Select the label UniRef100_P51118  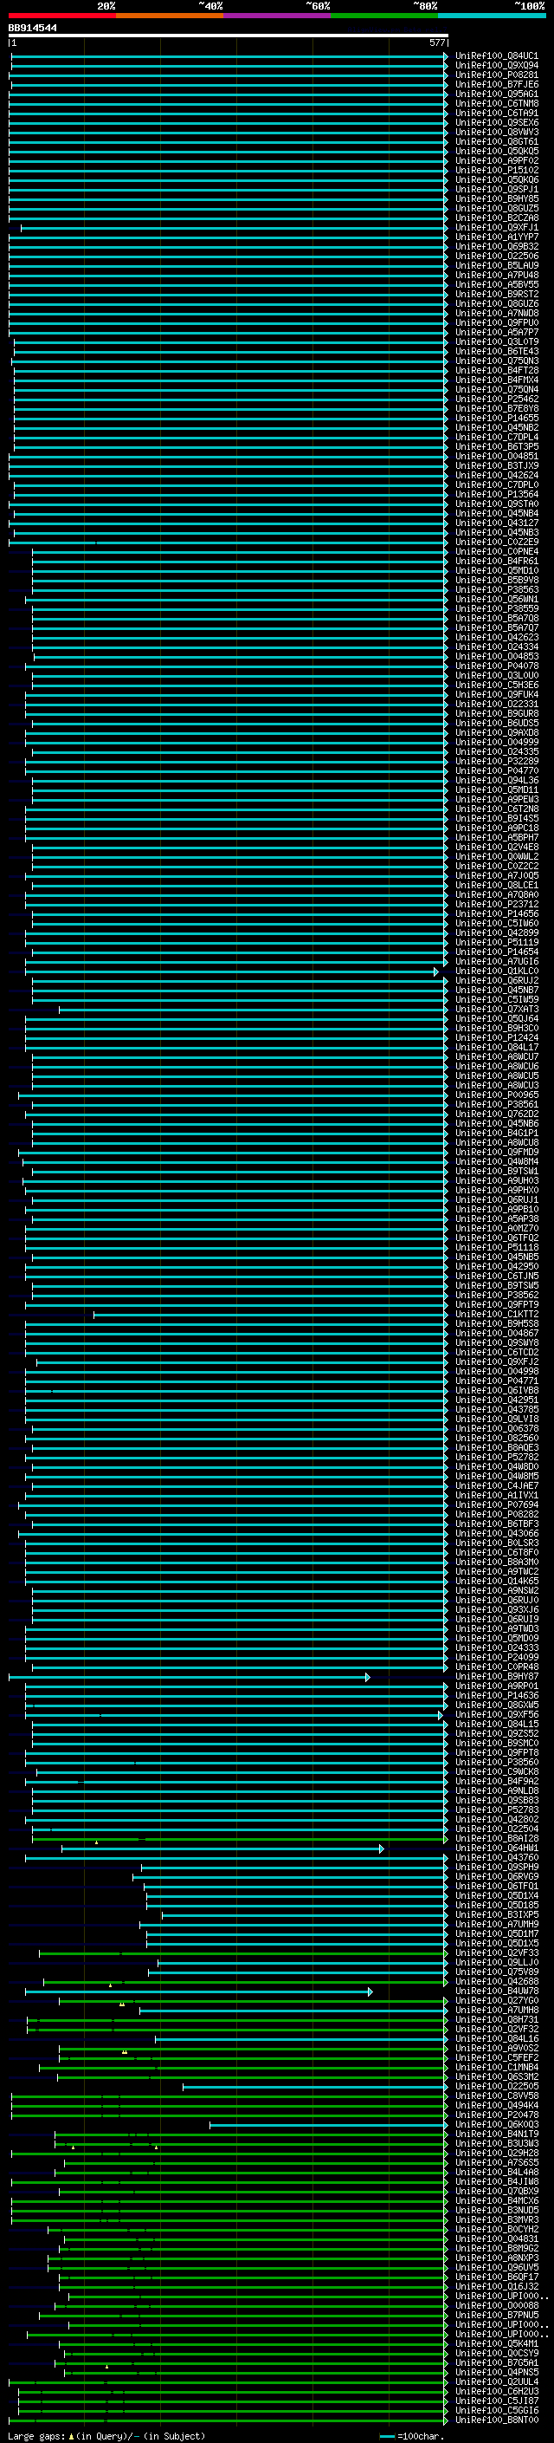pos(497,1248)
